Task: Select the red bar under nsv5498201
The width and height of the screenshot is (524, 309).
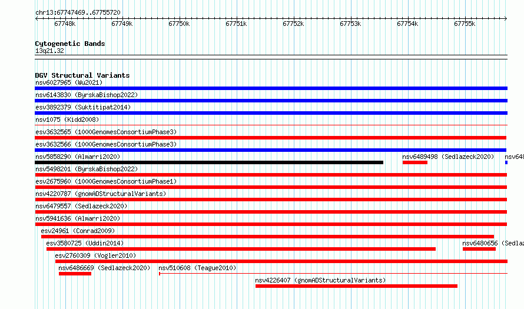Action: coord(271,175)
